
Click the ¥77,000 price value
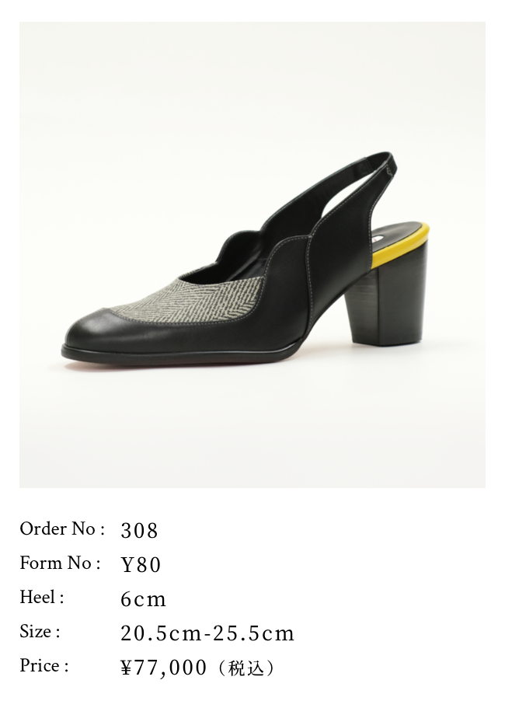(164, 668)
